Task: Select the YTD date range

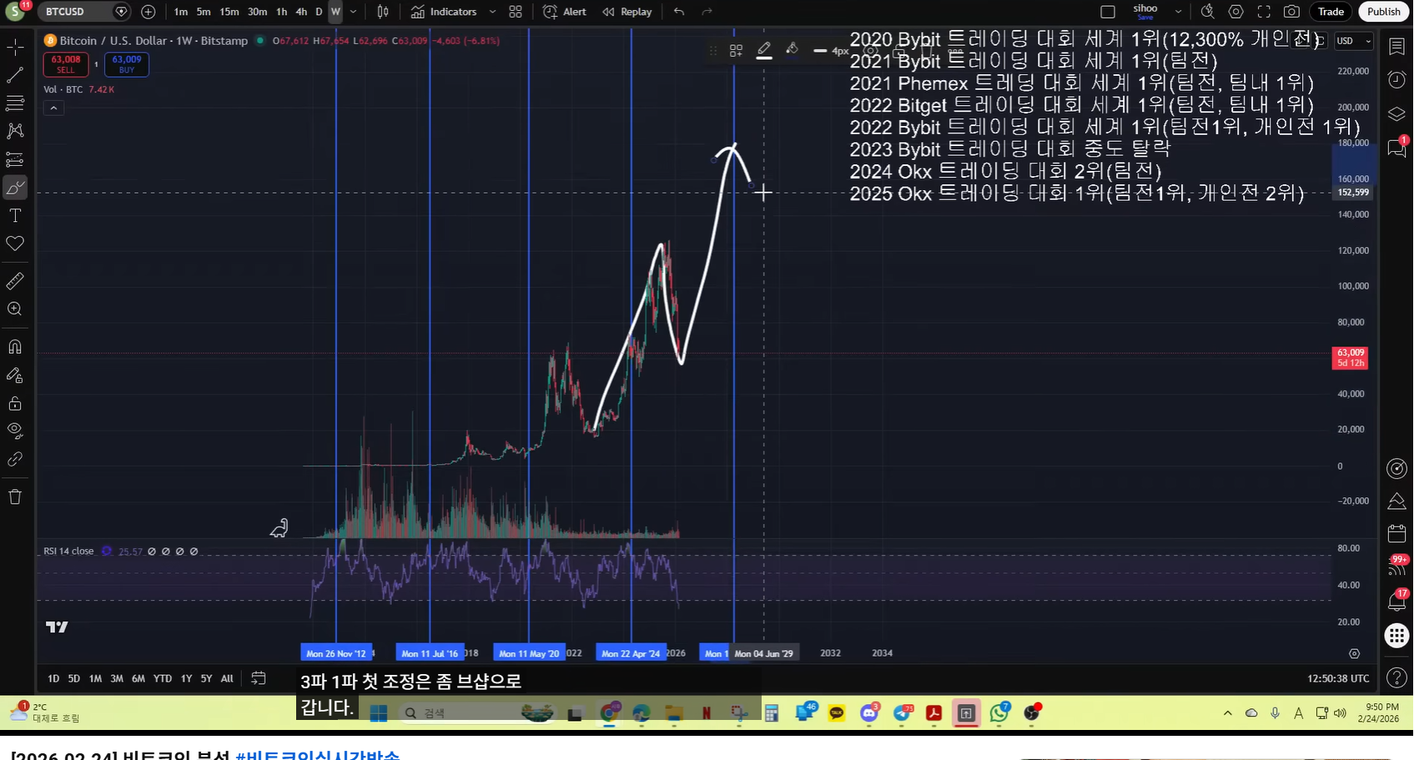Action: 163,678
